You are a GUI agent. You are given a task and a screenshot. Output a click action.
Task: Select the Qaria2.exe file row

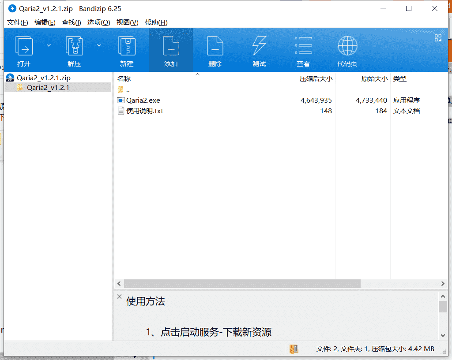(281, 100)
